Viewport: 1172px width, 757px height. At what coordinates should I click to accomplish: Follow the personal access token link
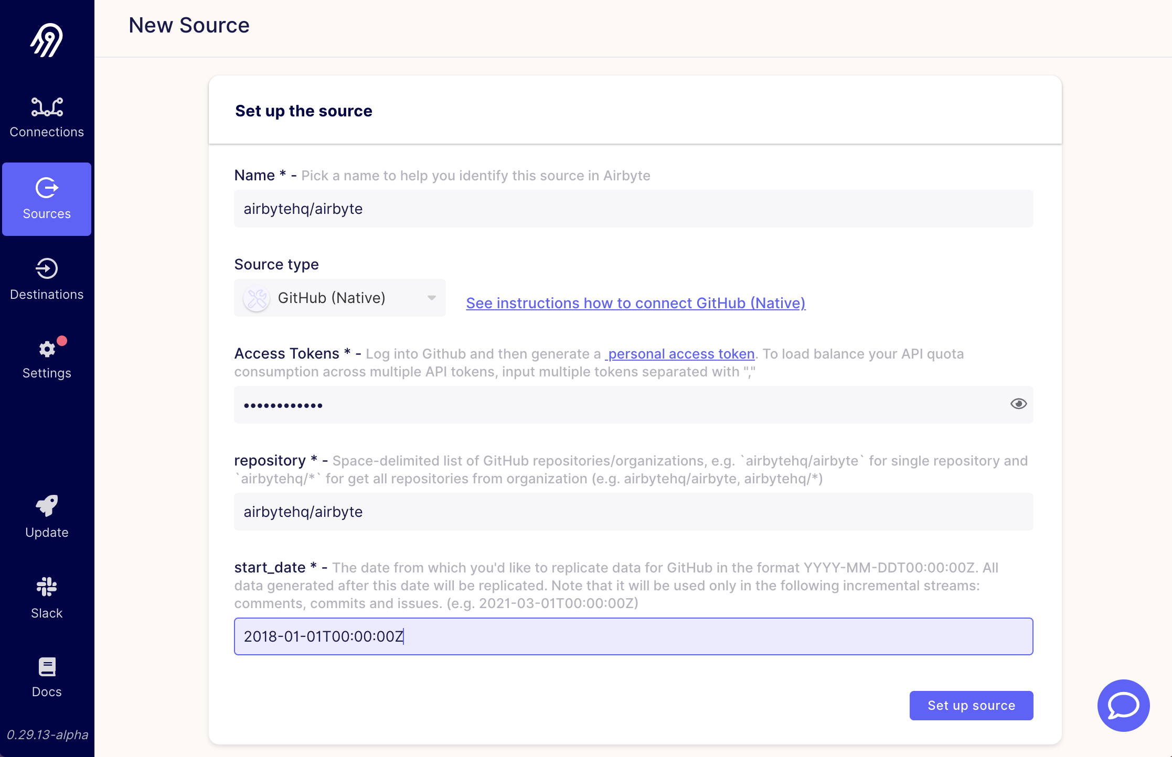click(680, 354)
